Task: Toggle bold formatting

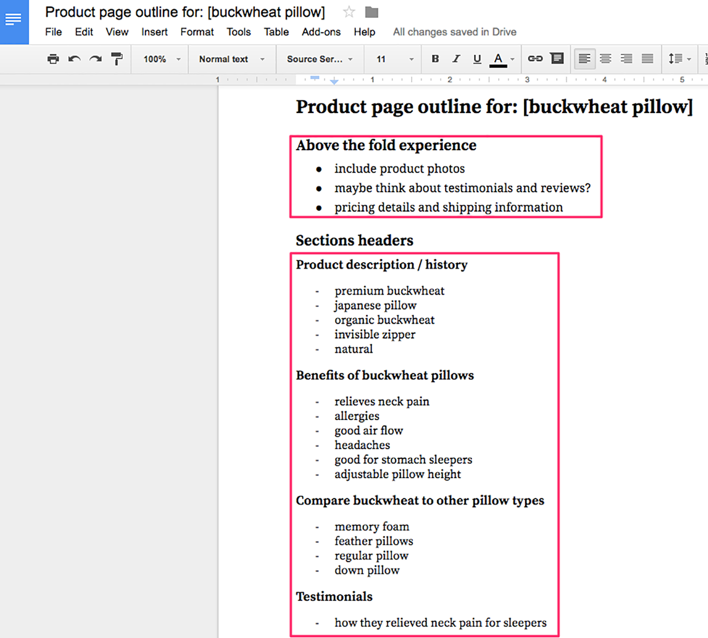Action: click(435, 59)
